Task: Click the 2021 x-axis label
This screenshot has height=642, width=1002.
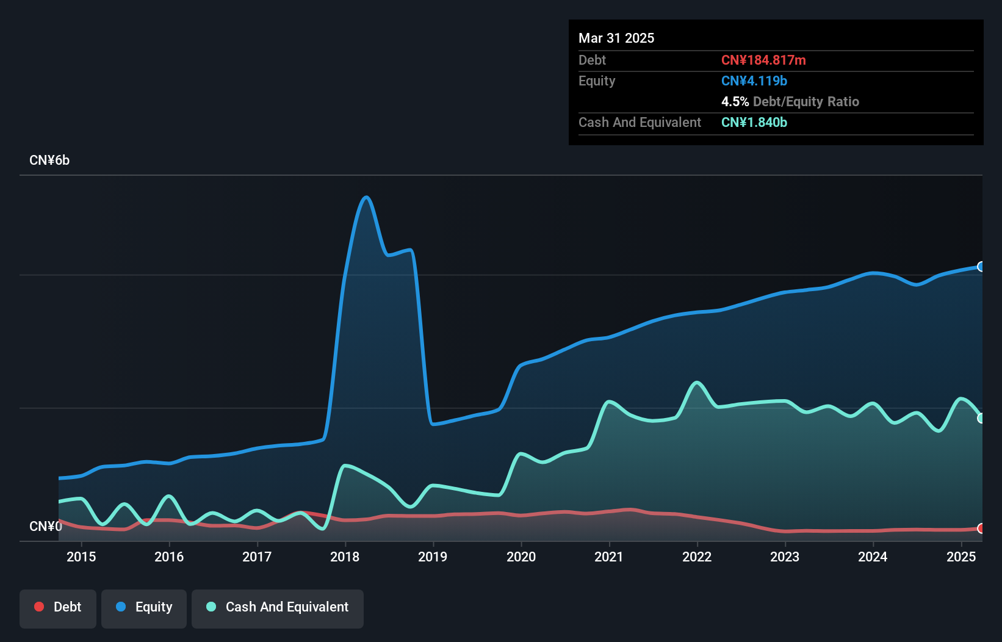Action: (609, 557)
